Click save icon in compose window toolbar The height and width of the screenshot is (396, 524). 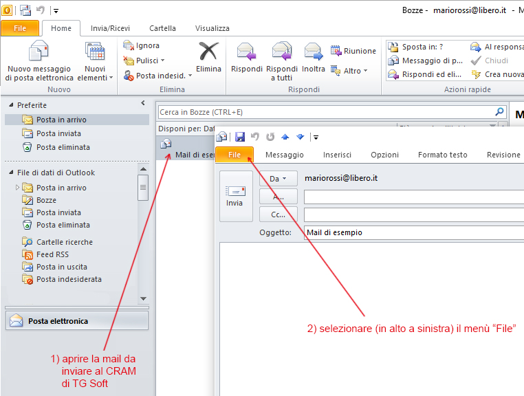(x=240, y=137)
